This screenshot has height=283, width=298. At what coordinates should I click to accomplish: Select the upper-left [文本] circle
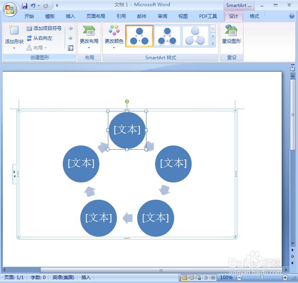click(81, 164)
